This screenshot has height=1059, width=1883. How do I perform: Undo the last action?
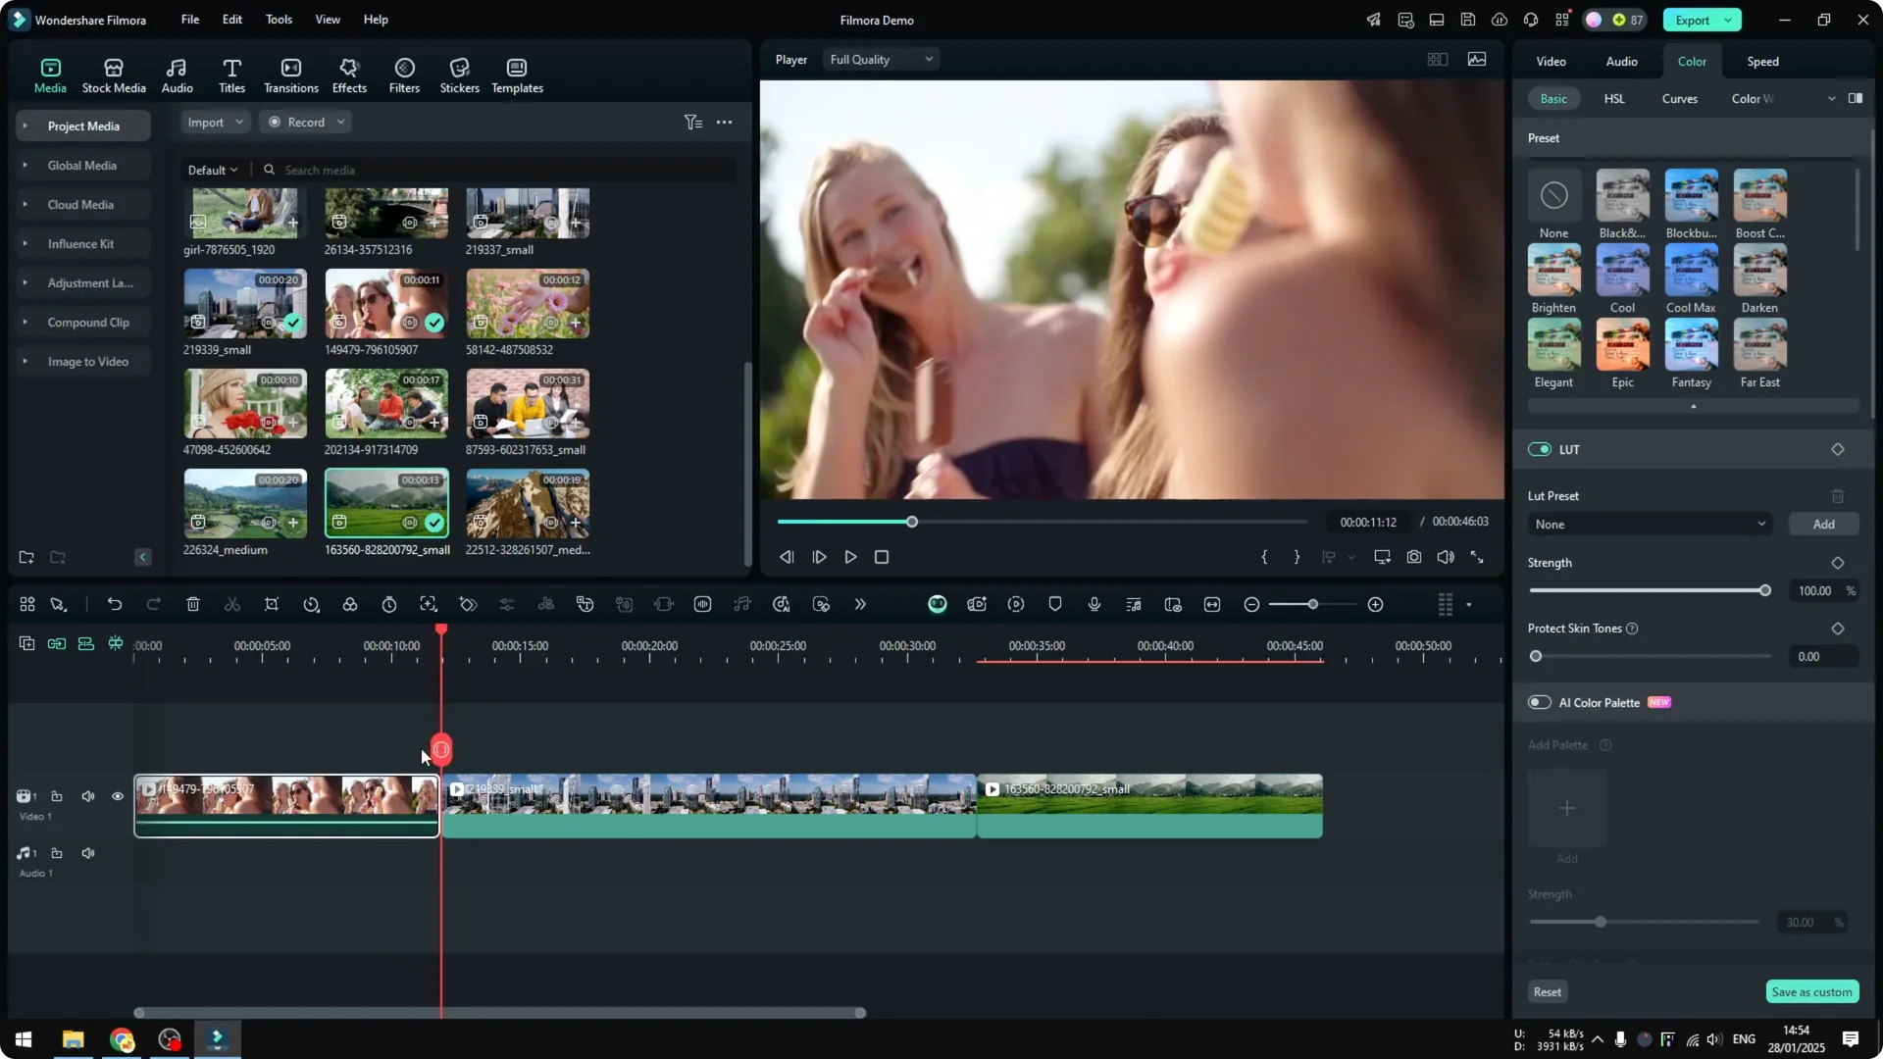(x=115, y=604)
